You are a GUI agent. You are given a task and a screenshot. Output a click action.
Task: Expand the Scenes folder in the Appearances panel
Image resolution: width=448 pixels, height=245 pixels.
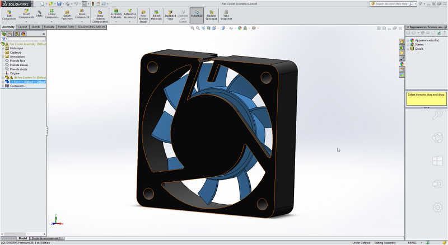click(x=408, y=45)
